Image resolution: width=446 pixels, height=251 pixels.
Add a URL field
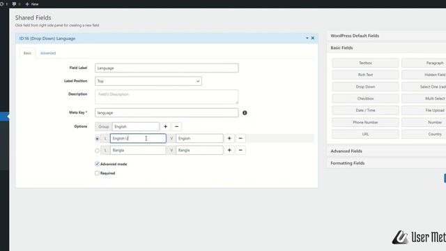(x=365, y=134)
